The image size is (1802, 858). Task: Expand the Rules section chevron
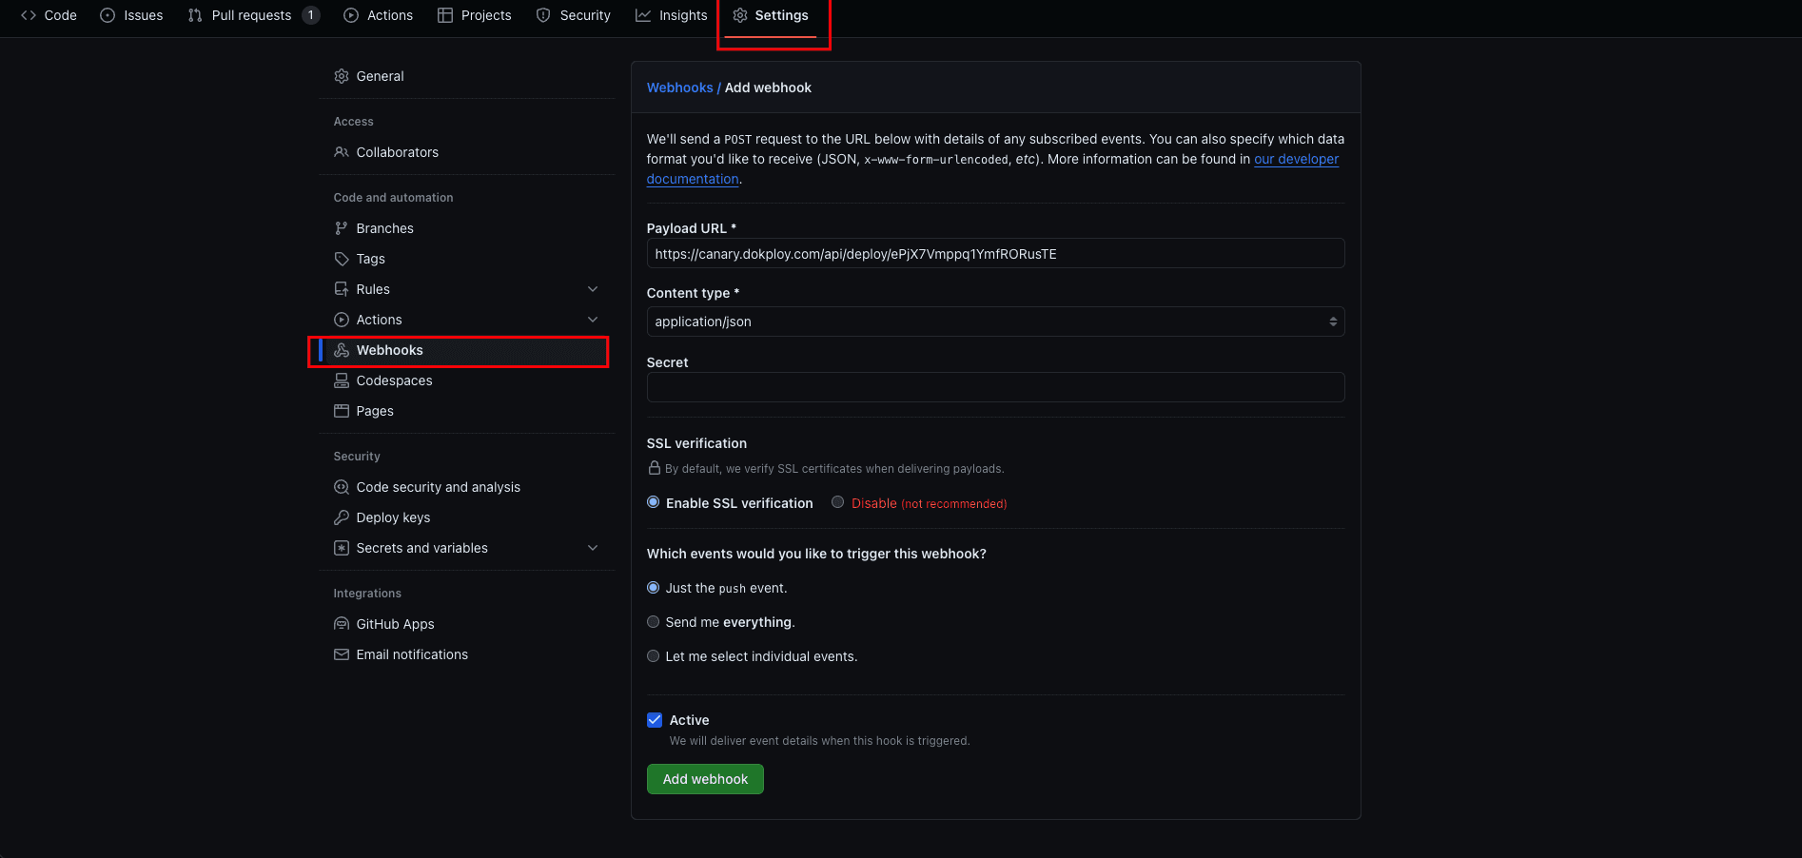(593, 289)
